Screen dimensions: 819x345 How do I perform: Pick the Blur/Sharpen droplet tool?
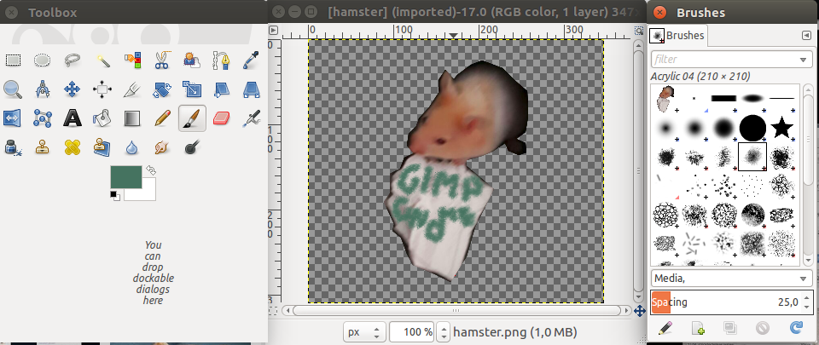(133, 147)
